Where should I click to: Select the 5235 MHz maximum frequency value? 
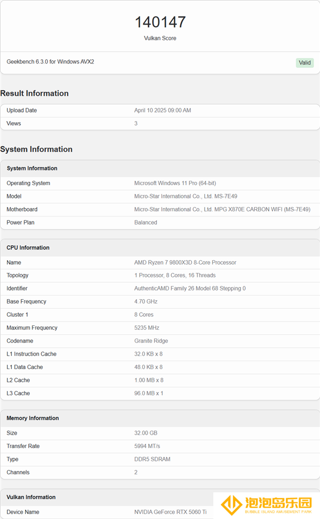coord(147,328)
